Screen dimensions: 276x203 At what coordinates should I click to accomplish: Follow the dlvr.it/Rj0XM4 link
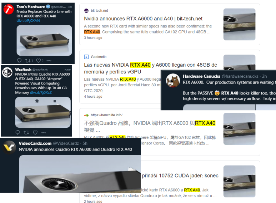coord(28,21)
